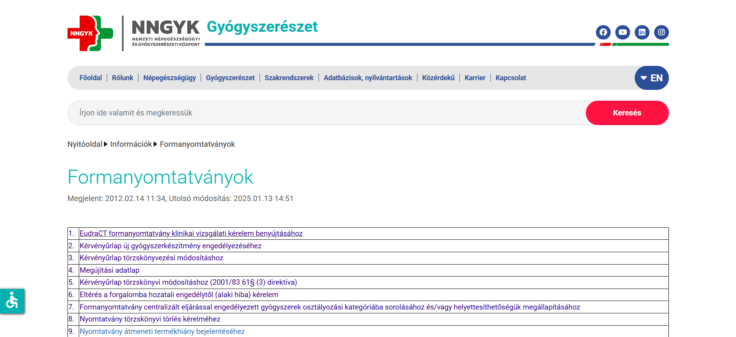Open the NNGYK LinkedIn icon

click(x=642, y=32)
